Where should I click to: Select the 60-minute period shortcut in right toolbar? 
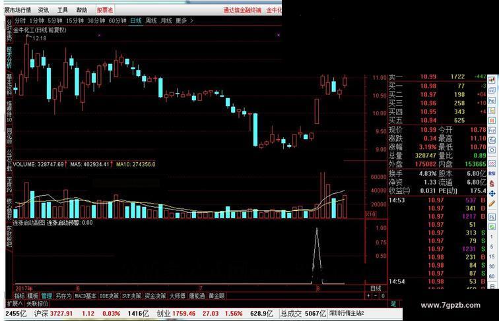tap(492, 276)
